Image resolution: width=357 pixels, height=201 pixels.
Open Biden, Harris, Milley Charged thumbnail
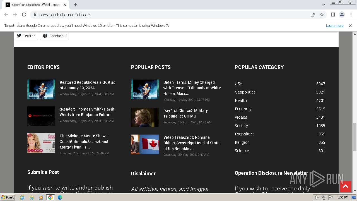click(x=145, y=89)
